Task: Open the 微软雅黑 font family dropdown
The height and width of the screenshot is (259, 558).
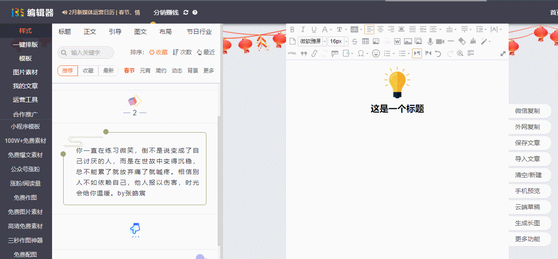Action: 312,41
